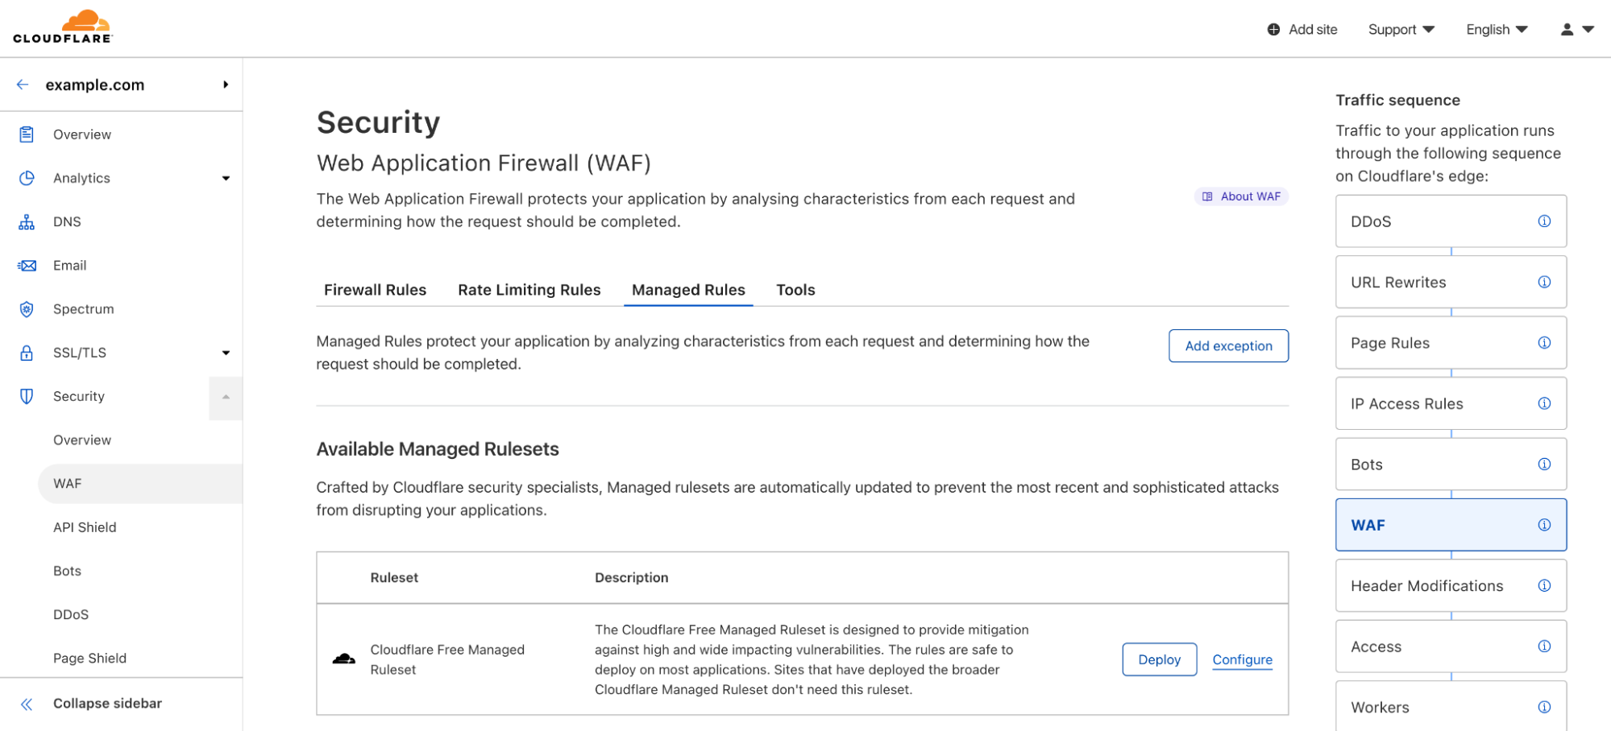Click the Email envelope icon
Image resolution: width=1611 pixels, height=731 pixels.
click(27, 266)
